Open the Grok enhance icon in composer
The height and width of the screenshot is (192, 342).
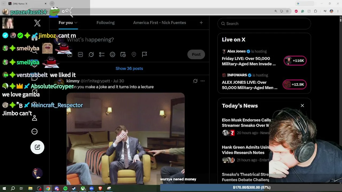click(91, 54)
